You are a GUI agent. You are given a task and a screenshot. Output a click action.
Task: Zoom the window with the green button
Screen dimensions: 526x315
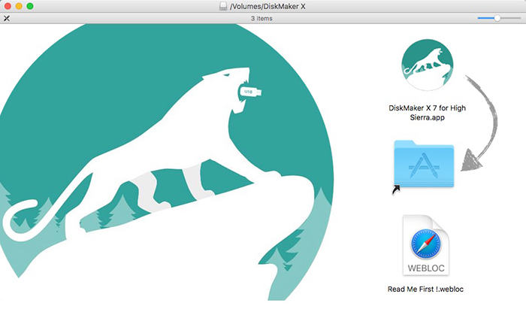point(30,6)
